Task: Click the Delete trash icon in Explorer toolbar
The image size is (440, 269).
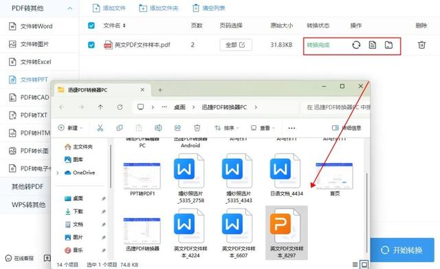Action: (197, 128)
